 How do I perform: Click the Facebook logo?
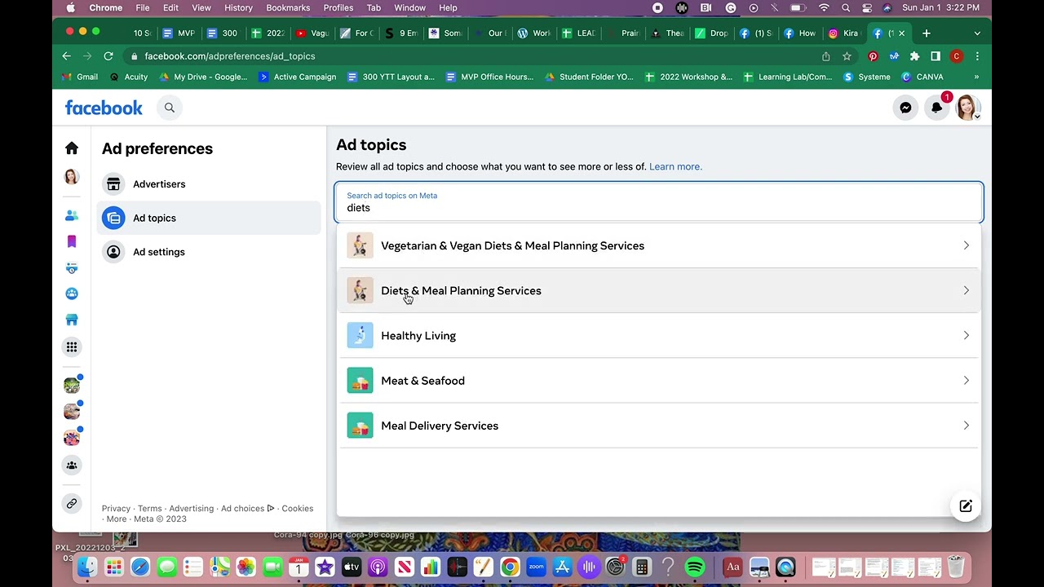104,108
